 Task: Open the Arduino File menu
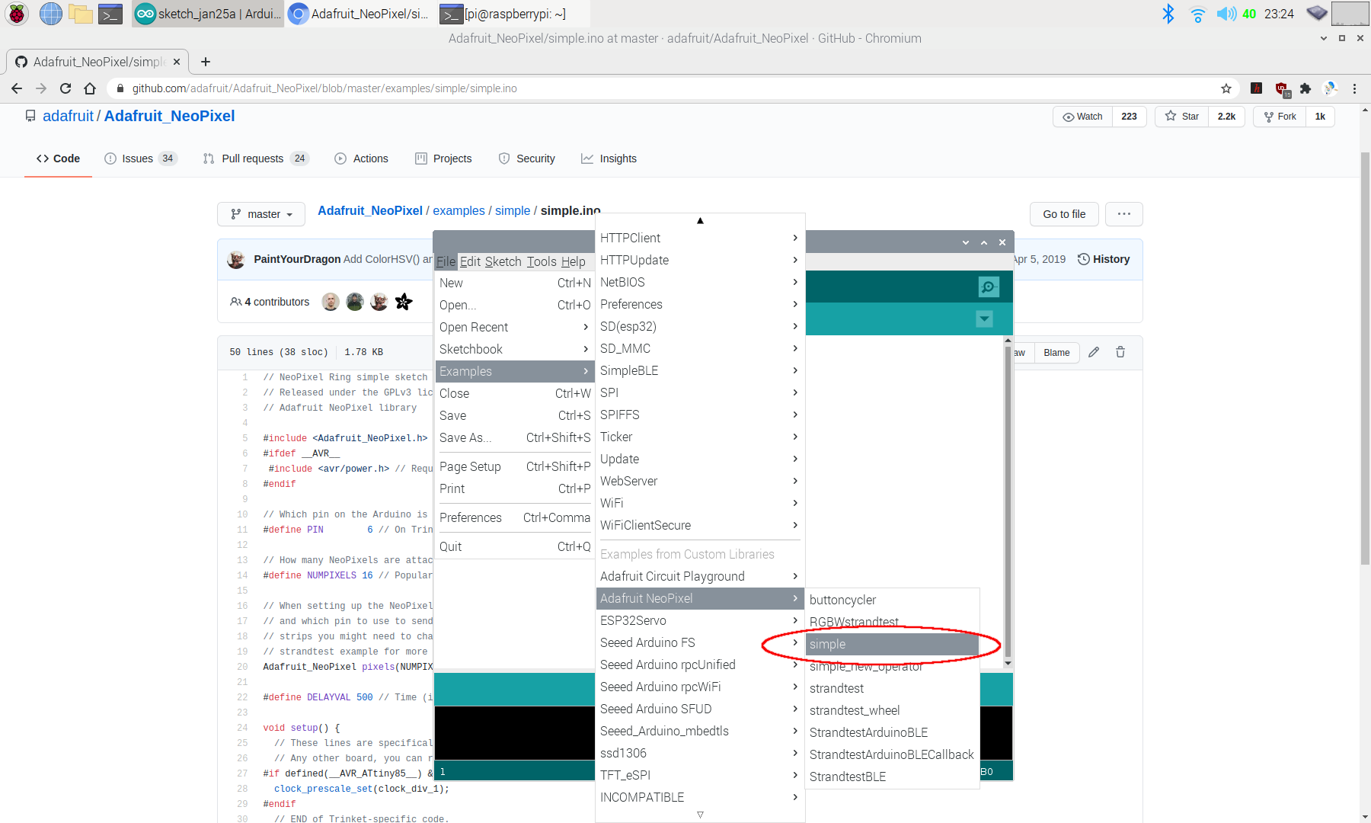pyautogui.click(x=446, y=261)
